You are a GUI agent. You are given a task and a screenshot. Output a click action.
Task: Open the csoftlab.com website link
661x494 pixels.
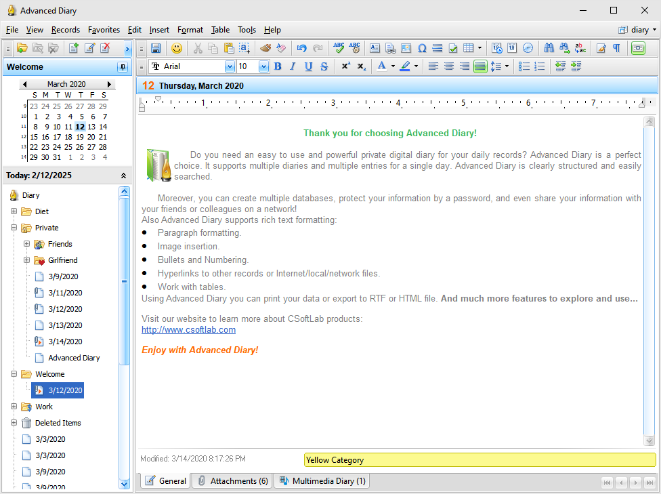pyautogui.click(x=188, y=330)
